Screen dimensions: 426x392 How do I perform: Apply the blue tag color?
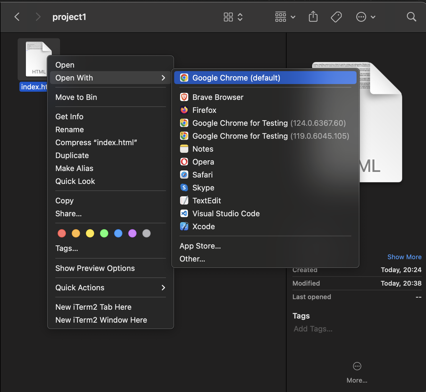click(118, 233)
